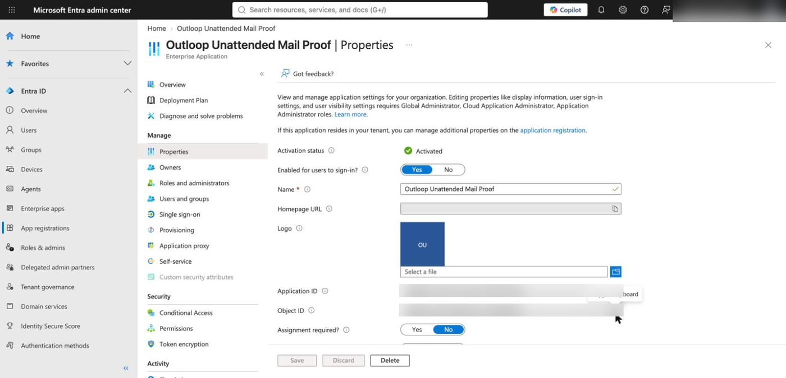786x378 pixels.
Task: Open Agents in left navigation
Action: [x=31, y=189]
